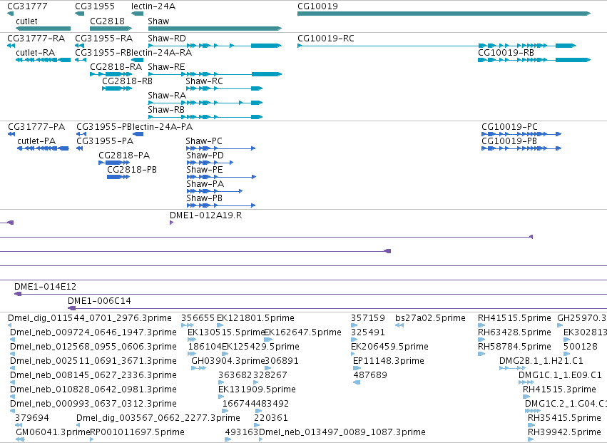Click the CG31777-RA transcript label
The height and width of the screenshot is (443, 607).
pos(36,39)
